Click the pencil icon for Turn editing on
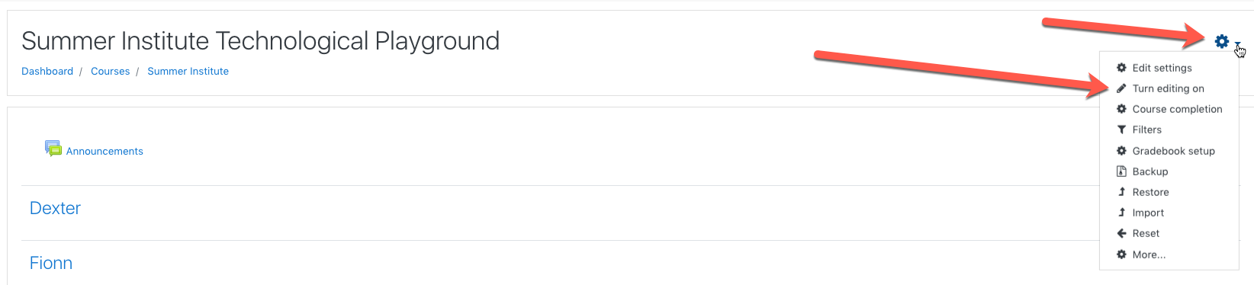 coord(1121,88)
